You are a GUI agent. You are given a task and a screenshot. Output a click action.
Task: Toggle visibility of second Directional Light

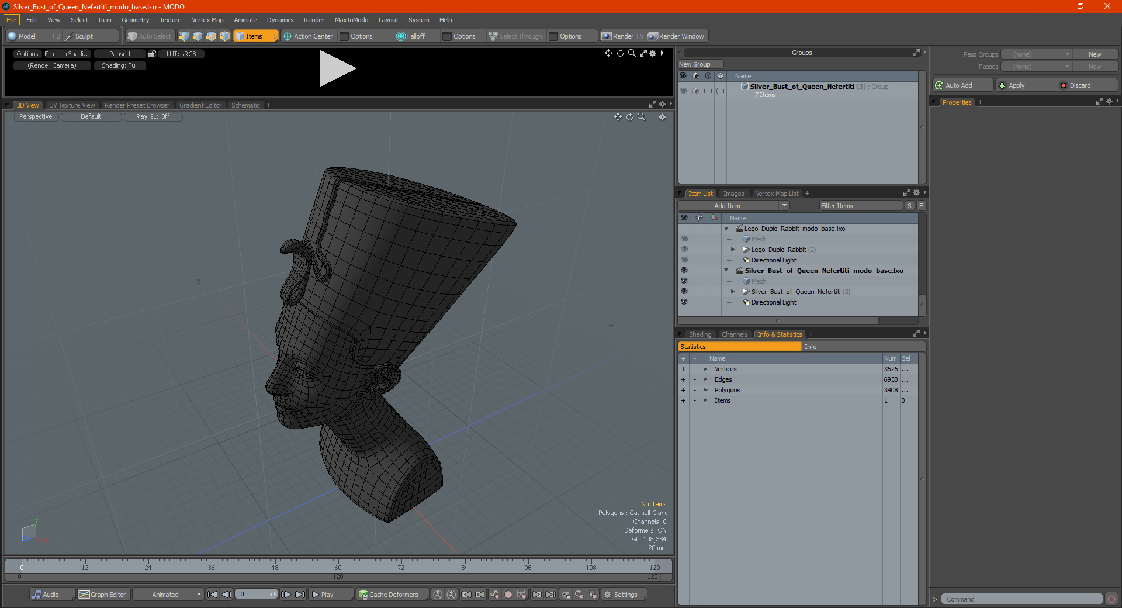(x=684, y=302)
